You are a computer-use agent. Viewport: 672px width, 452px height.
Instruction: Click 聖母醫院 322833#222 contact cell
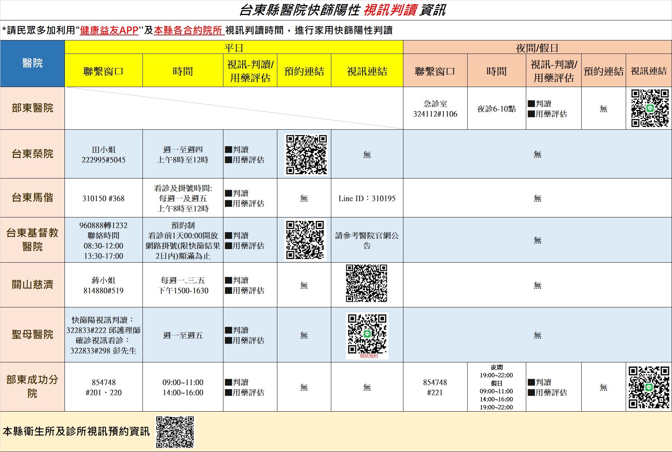(103, 335)
